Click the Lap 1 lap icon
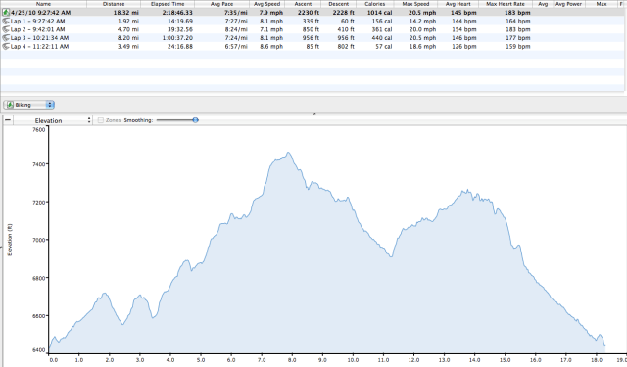The height and width of the screenshot is (367, 627). click(x=6, y=22)
